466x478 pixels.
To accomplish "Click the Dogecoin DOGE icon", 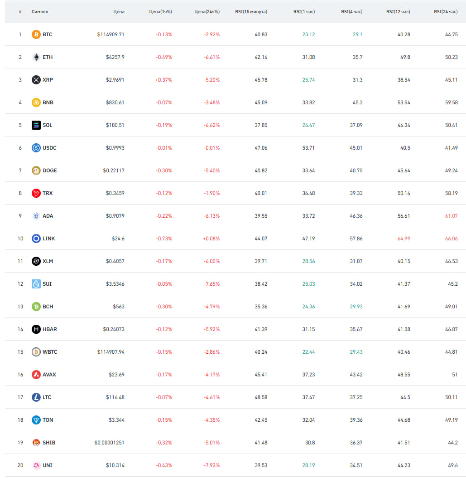I will click(x=36, y=171).
